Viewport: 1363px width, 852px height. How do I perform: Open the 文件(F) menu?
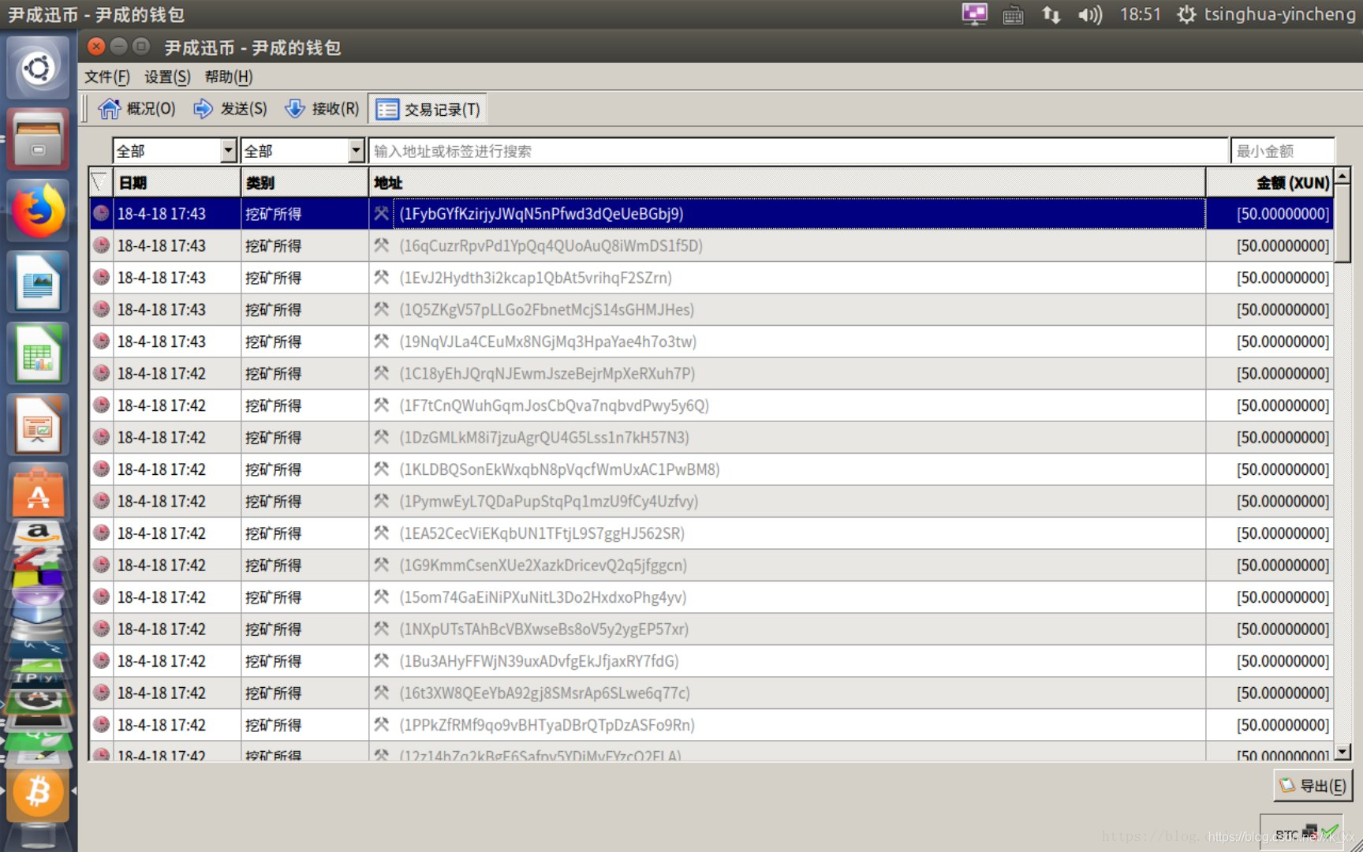107,77
